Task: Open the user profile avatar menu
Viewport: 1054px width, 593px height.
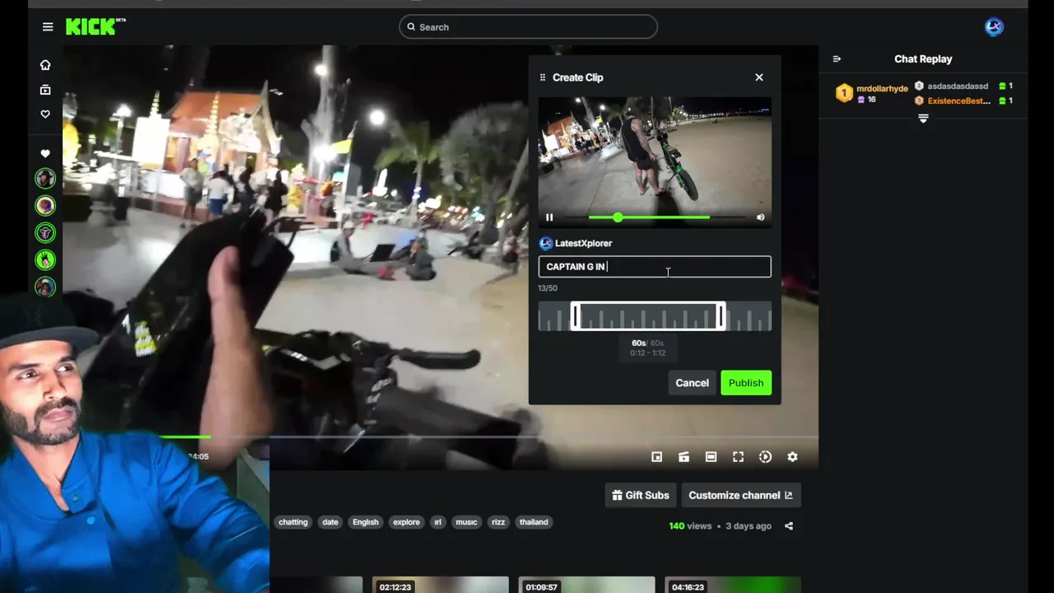Action: tap(994, 27)
